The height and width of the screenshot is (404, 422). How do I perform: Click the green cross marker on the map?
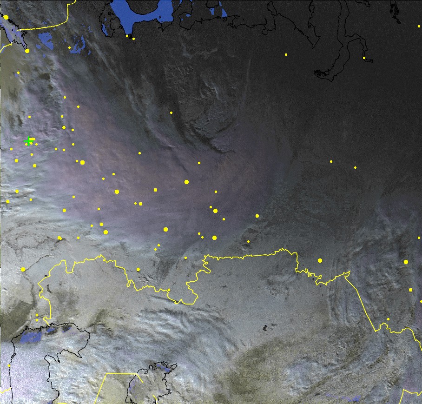pyautogui.click(x=28, y=141)
